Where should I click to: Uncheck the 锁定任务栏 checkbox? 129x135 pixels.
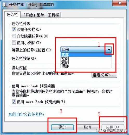pyautogui.click(x=14, y=29)
